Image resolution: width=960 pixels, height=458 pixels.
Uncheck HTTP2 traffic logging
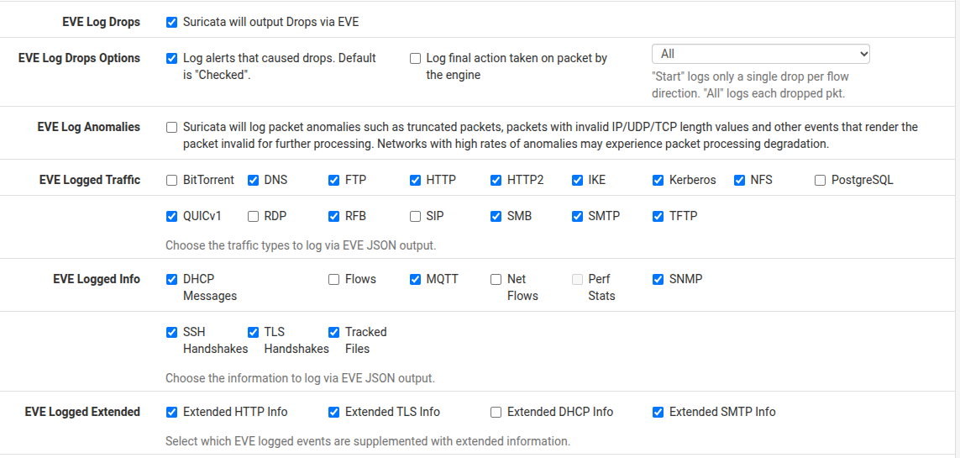[x=496, y=180]
